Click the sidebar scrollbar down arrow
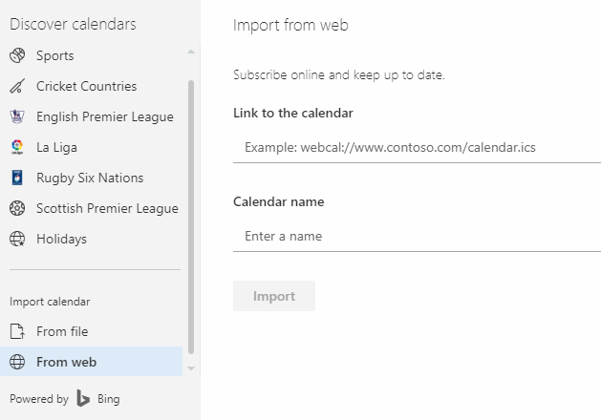Screen dimensions: 601x420 pyautogui.click(x=191, y=367)
